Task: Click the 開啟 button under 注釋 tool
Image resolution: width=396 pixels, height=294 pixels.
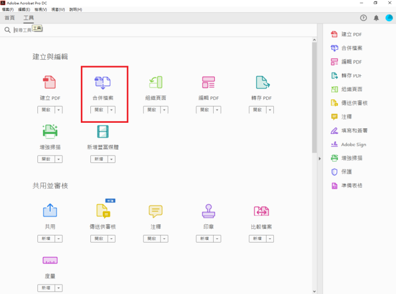Action: pos(152,239)
